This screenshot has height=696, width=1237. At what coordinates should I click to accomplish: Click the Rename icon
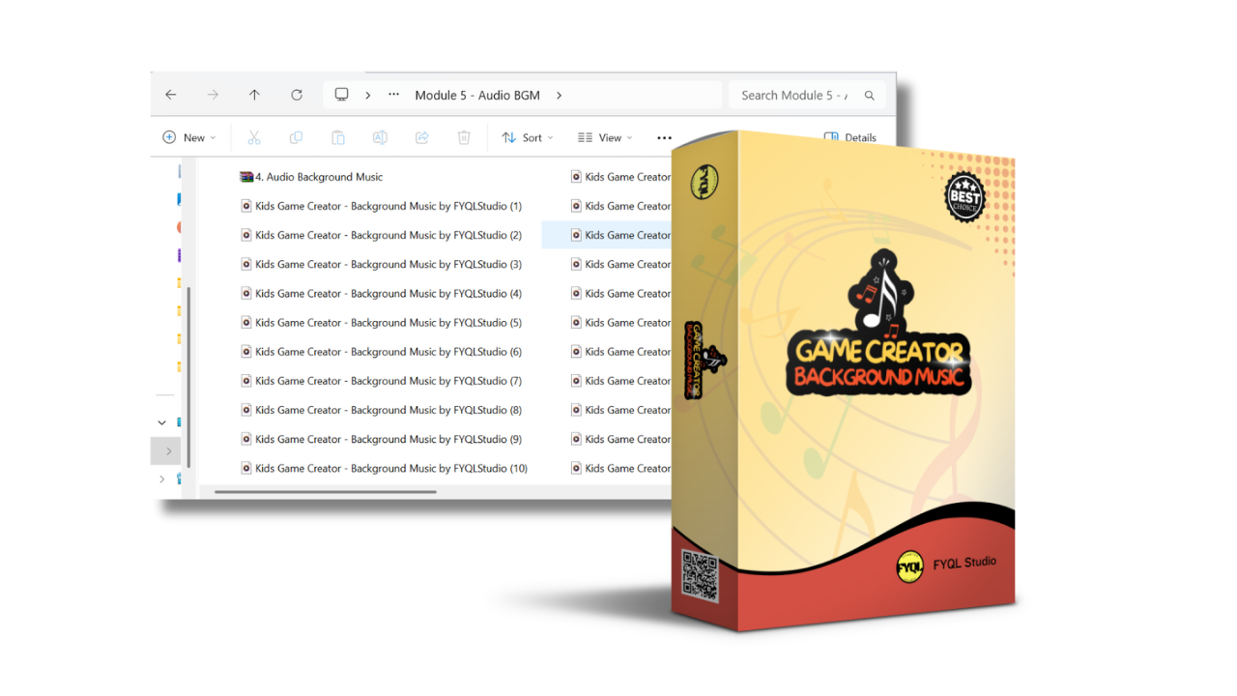click(380, 137)
